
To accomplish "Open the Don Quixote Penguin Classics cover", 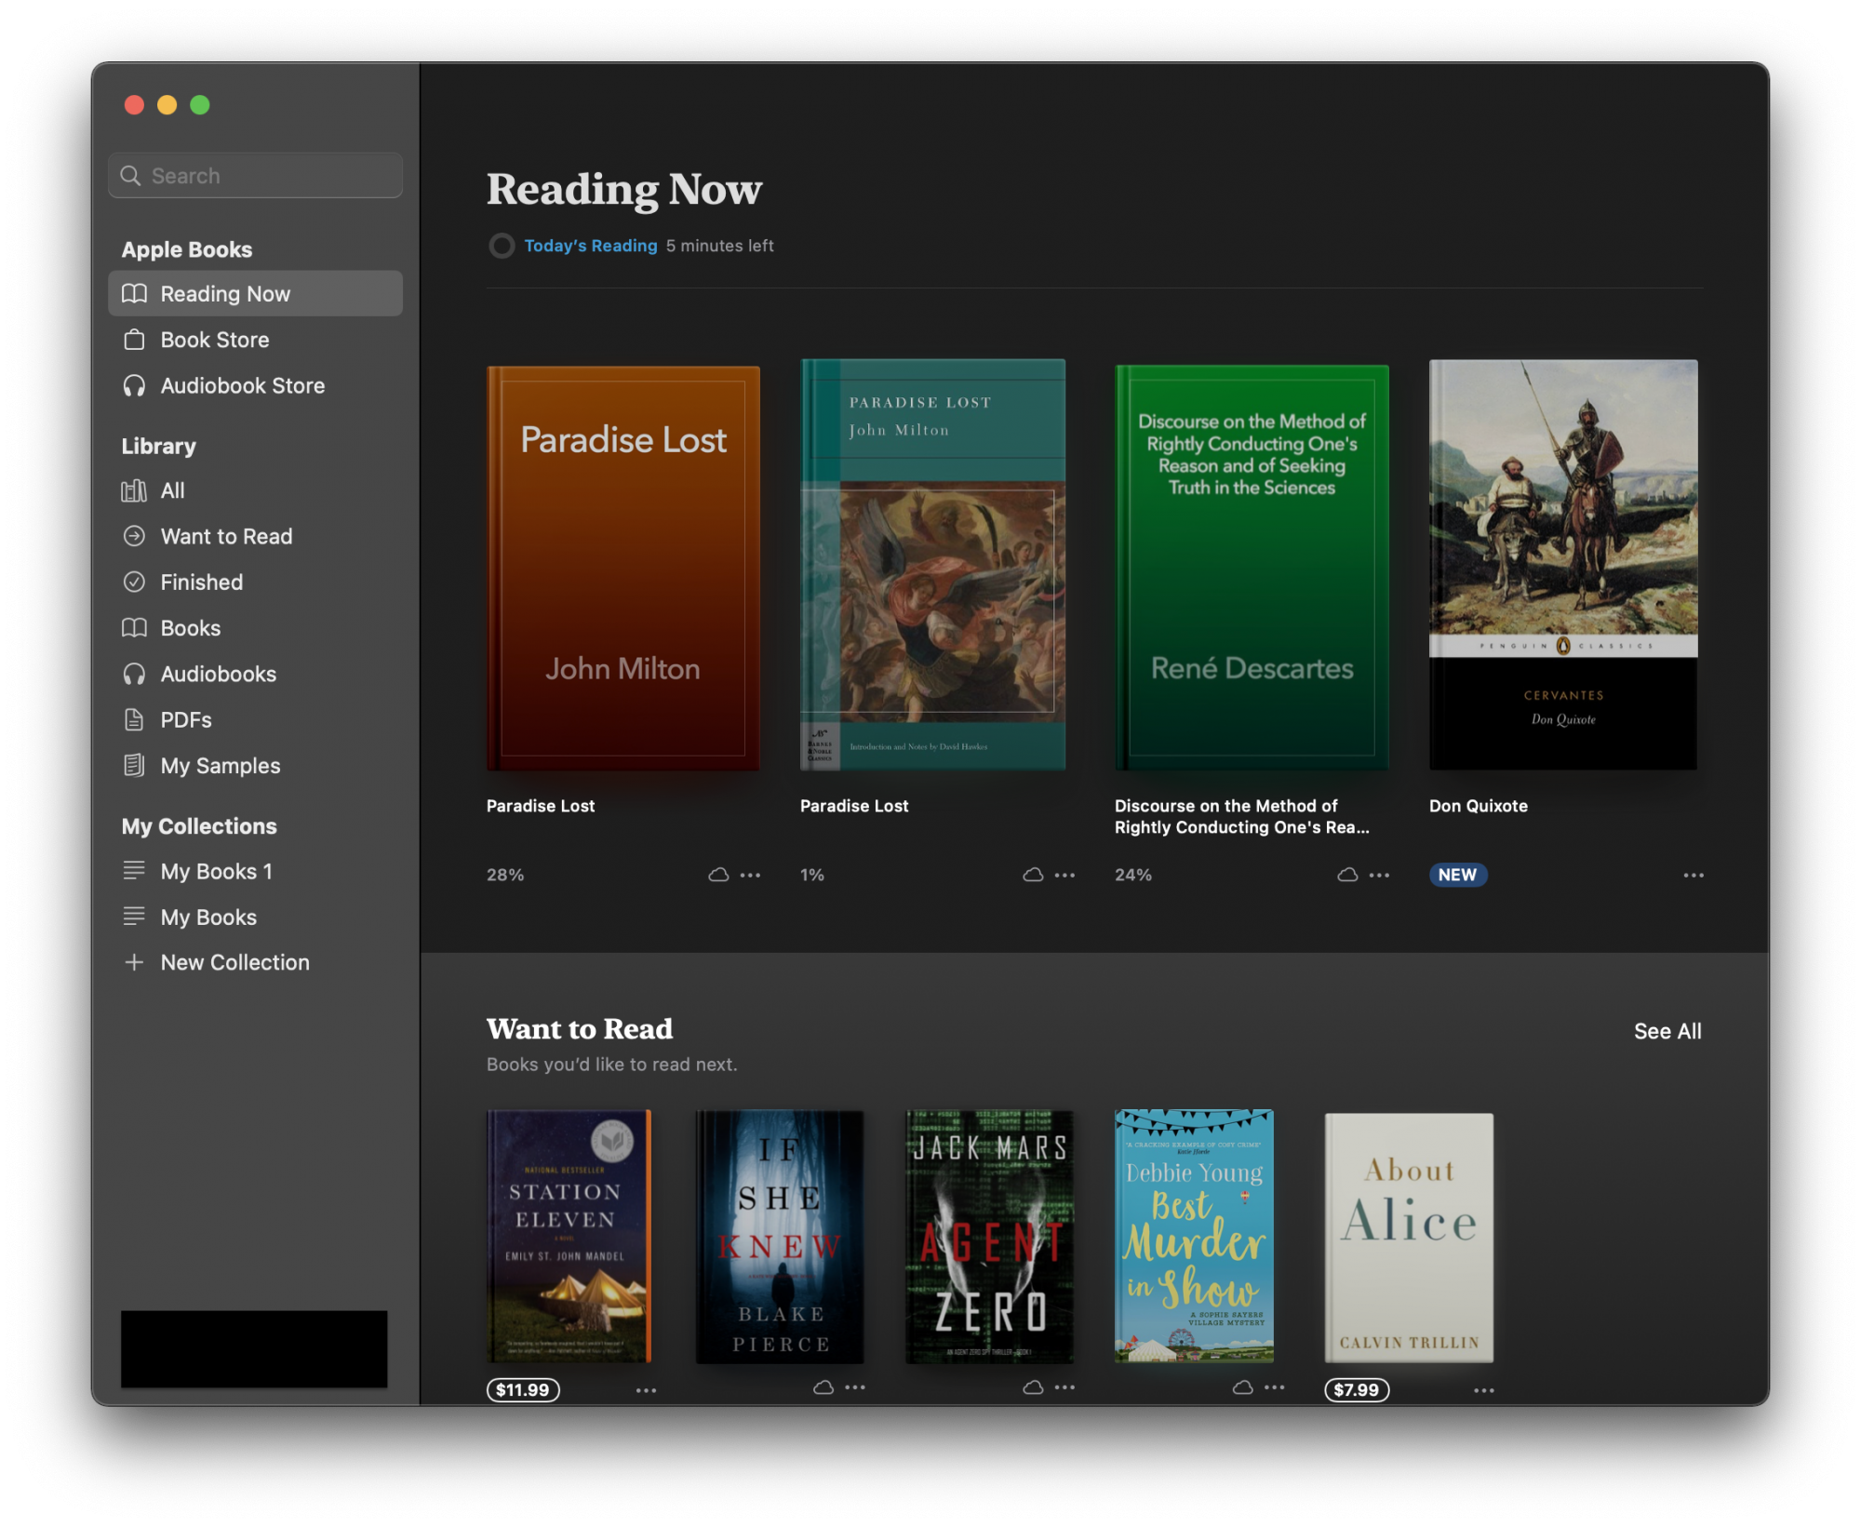I will 1563,565.
